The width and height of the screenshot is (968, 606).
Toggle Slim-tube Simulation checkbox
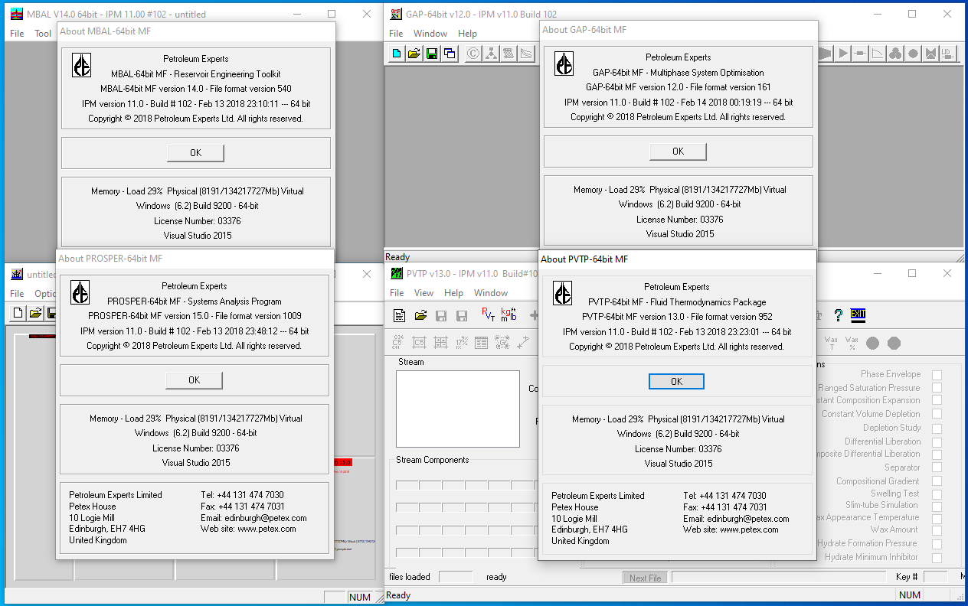click(x=937, y=506)
